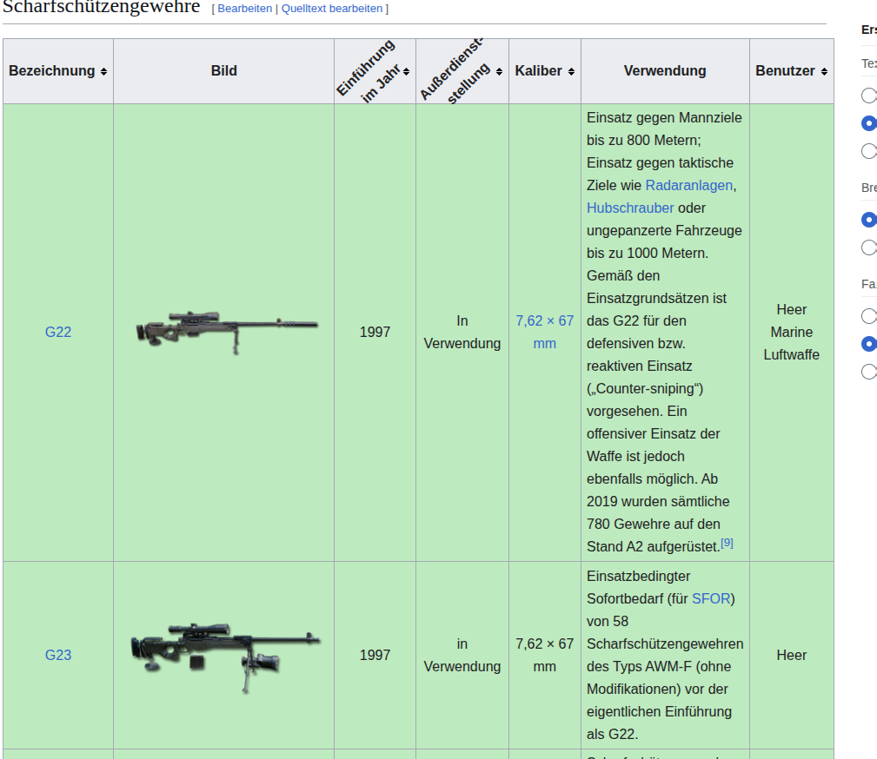The width and height of the screenshot is (877, 759).
Task: View the G23 rifle image
Action: pyautogui.click(x=225, y=657)
